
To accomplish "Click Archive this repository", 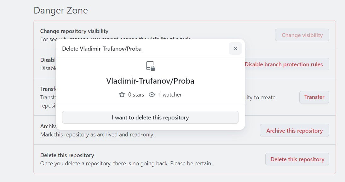I will (294, 130).
